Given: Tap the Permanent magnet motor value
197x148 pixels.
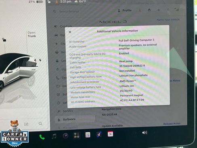Looking at the screenshot, I should pos(132,95).
